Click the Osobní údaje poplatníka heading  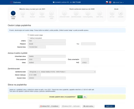point(19,25)
